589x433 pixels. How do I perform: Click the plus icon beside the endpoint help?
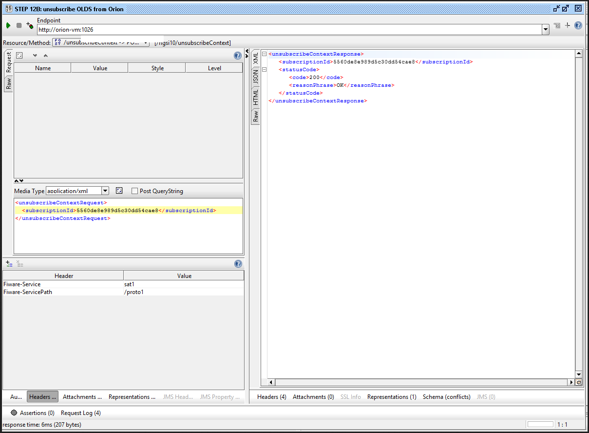[x=568, y=25]
